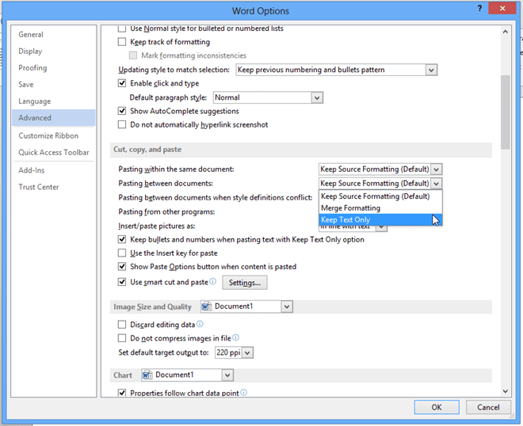This screenshot has height=426, width=523.
Task: Select the Advanced options category
Action: (x=53, y=118)
